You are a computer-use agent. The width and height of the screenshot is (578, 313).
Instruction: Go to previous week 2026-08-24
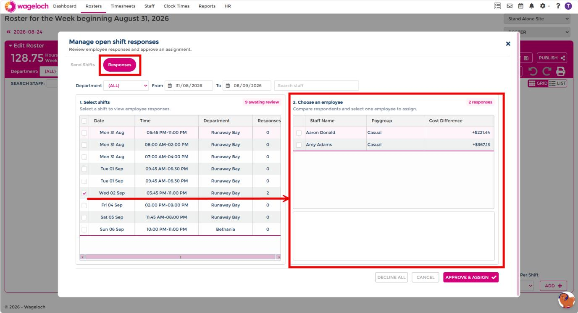pos(24,32)
